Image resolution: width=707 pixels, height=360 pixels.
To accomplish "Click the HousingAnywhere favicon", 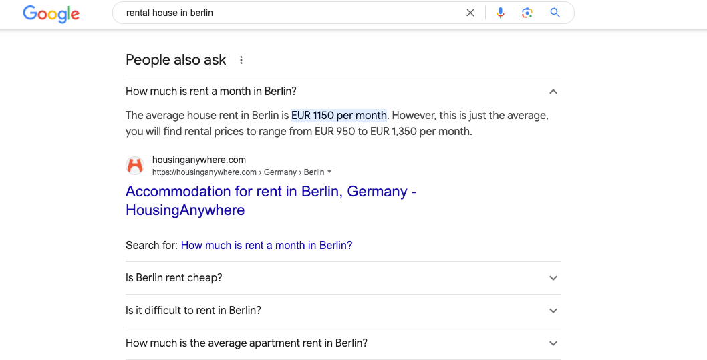I will (135, 166).
